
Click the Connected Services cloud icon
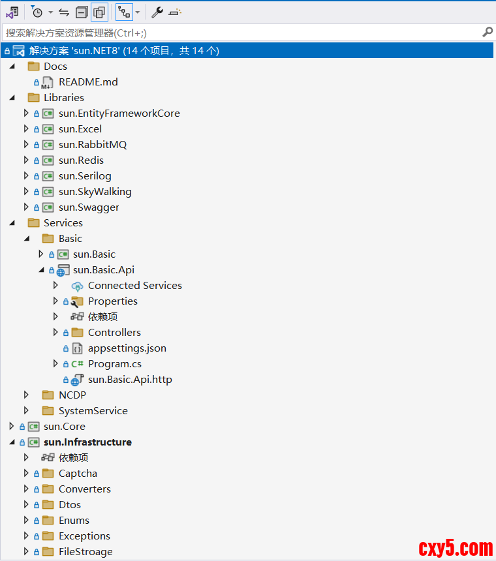click(77, 285)
